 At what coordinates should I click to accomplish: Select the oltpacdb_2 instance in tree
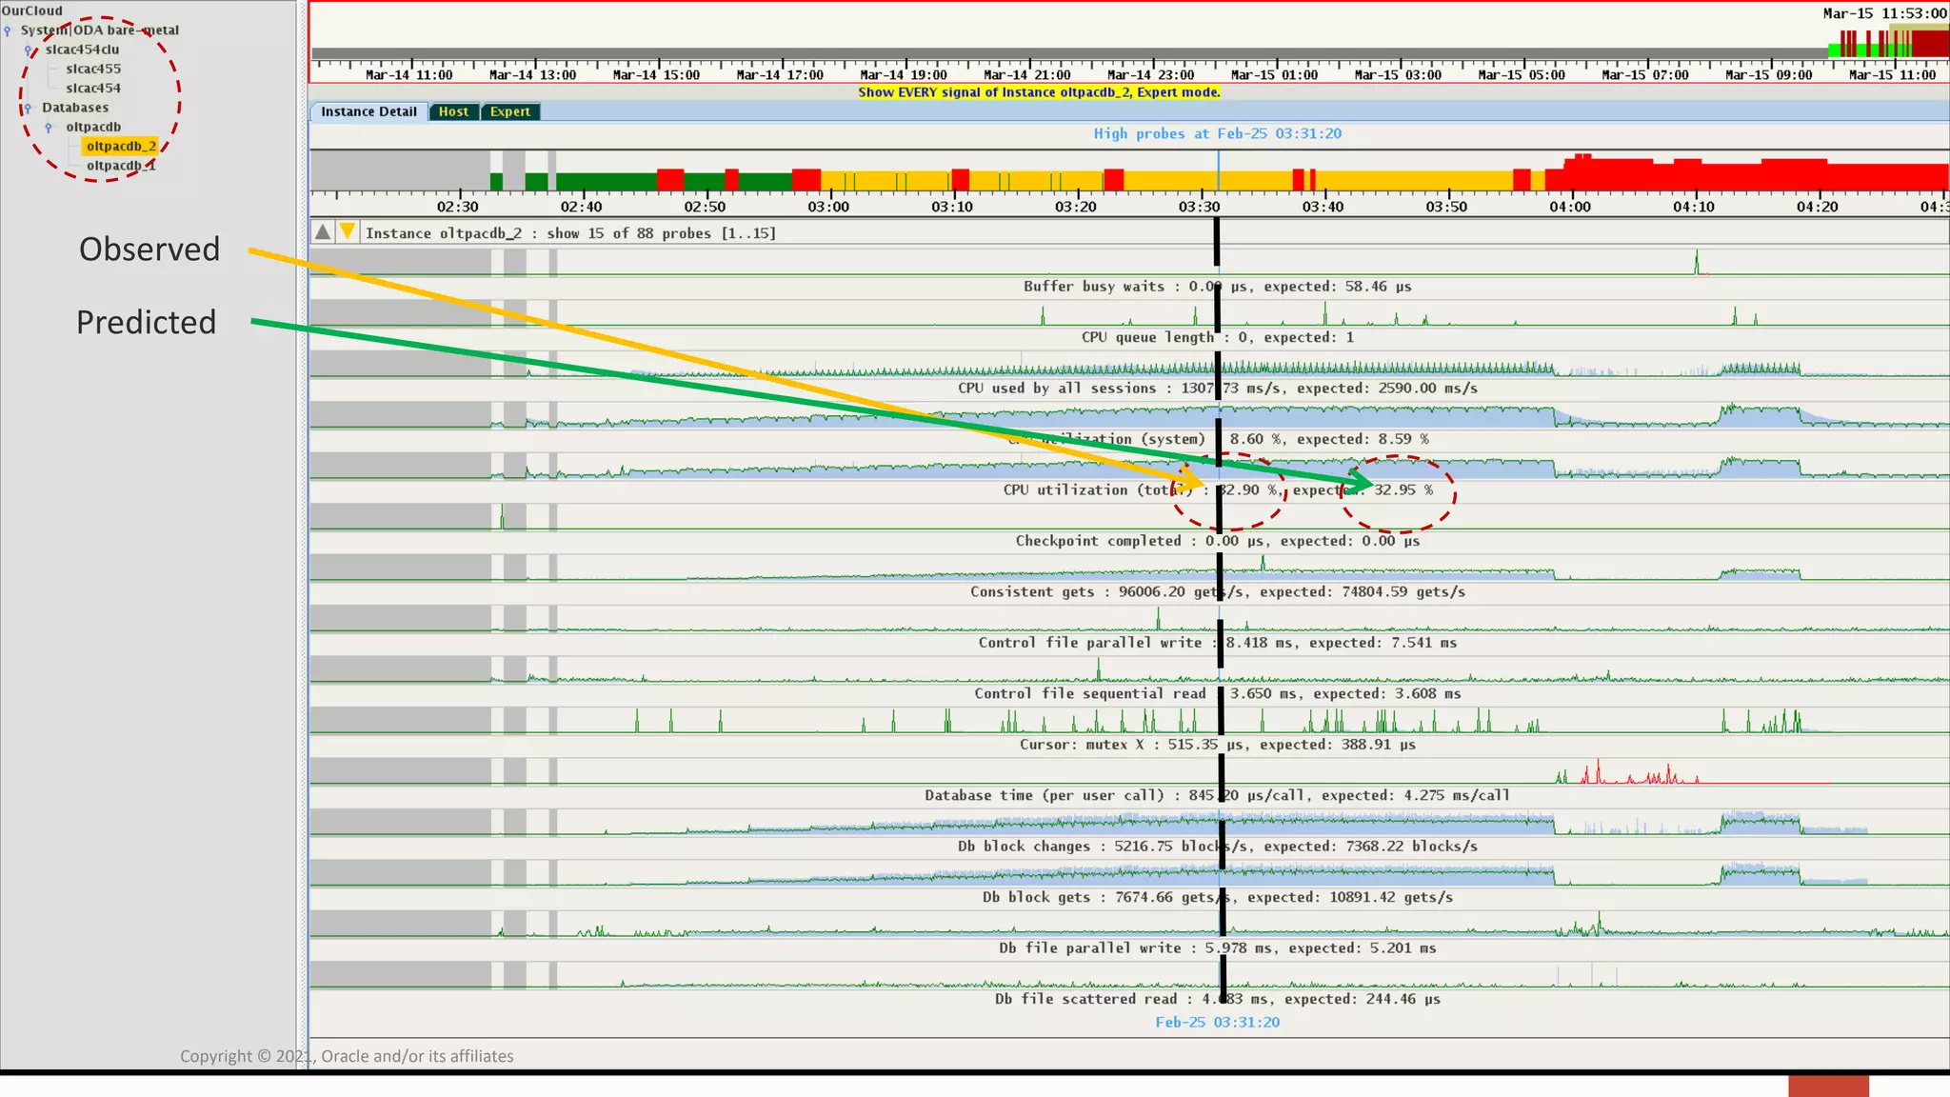click(x=121, y=146)
